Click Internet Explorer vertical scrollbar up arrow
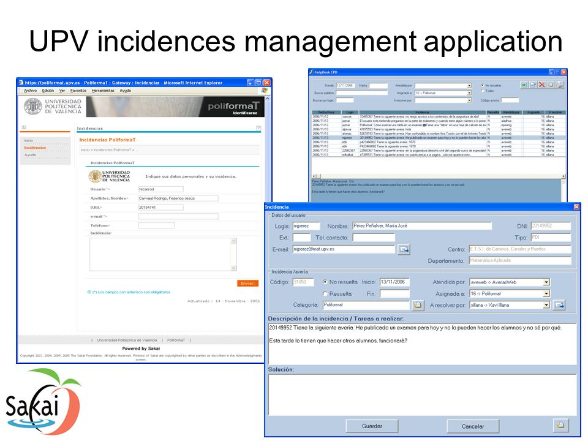 (x=268, y=99)
